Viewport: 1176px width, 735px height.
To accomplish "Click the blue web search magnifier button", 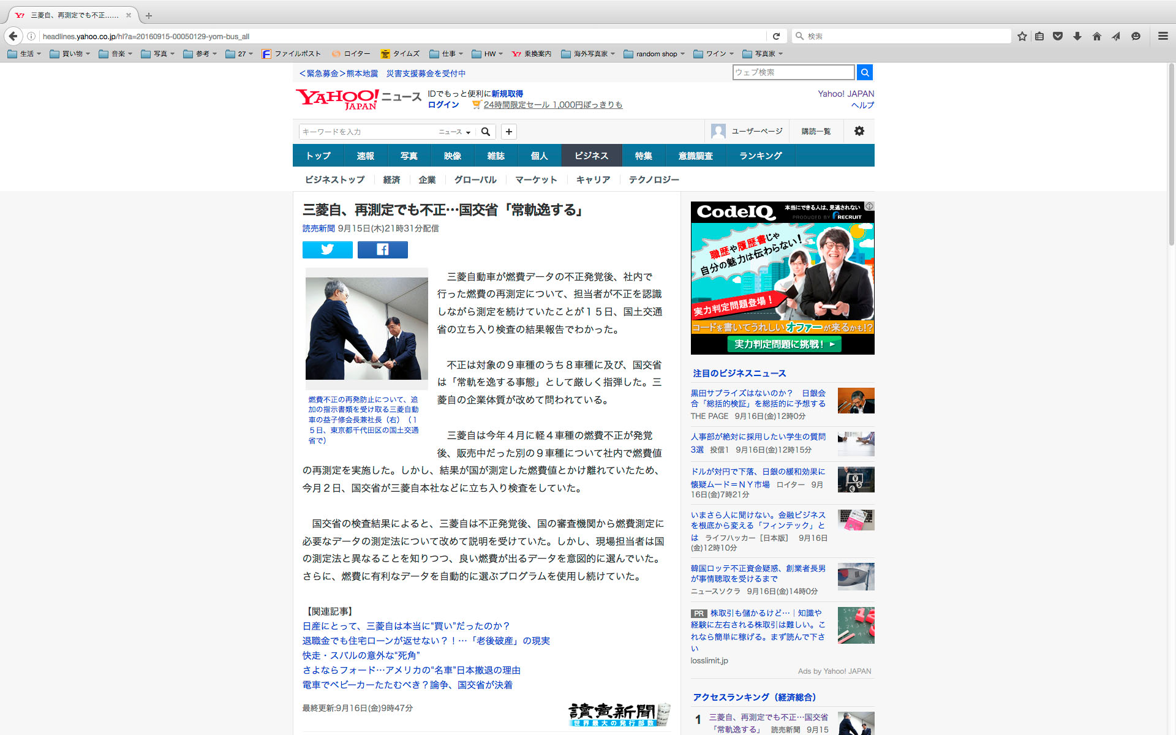I will coord(864,72).
